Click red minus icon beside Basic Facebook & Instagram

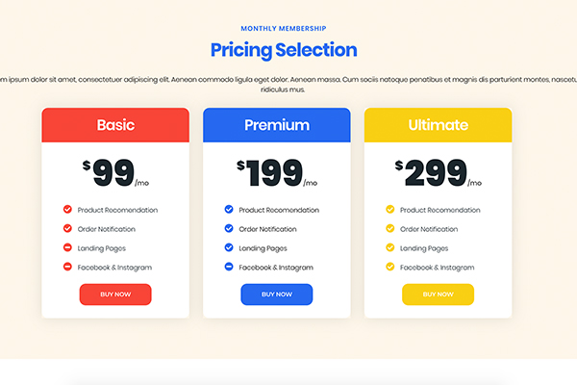67,267
